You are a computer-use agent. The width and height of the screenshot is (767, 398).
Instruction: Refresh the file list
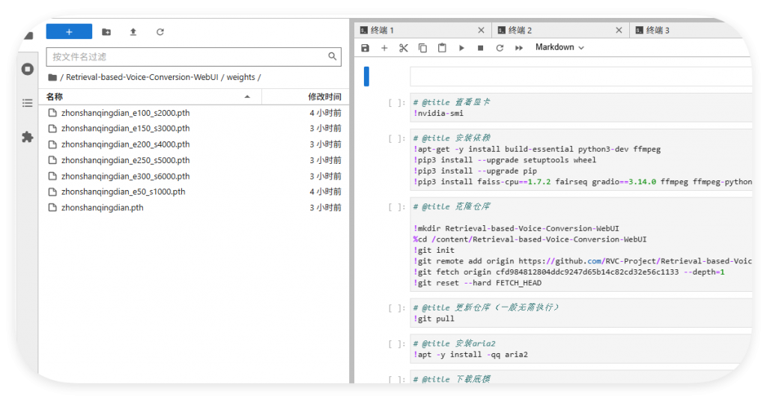pyautogui.click(x=160, y=32)
